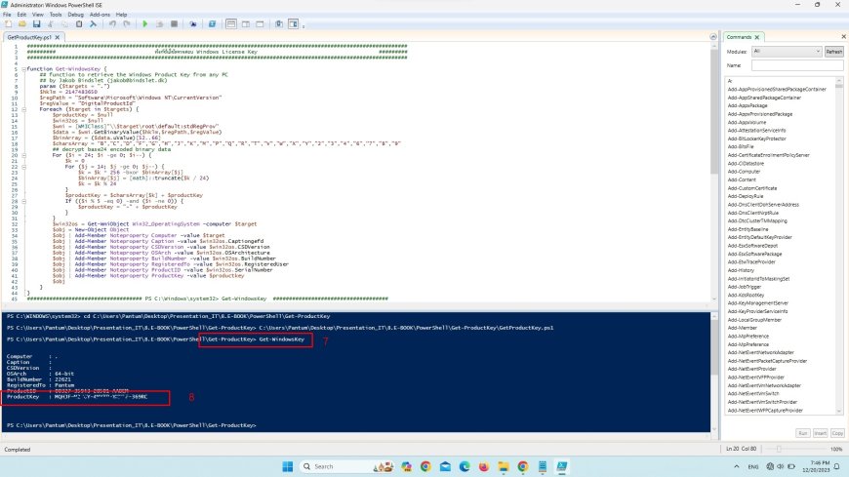
Task: Select Add-BitLockerKeyProtector in command list
Action: (x=756, y=139)
